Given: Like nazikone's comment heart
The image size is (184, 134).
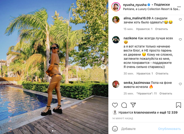Looking at the screenshot, I should [180, 40].
